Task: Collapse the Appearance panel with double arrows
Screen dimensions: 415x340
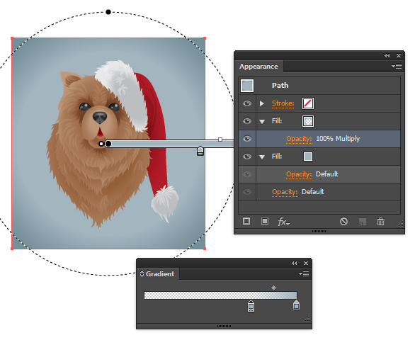Action: [x=387, y=56]
